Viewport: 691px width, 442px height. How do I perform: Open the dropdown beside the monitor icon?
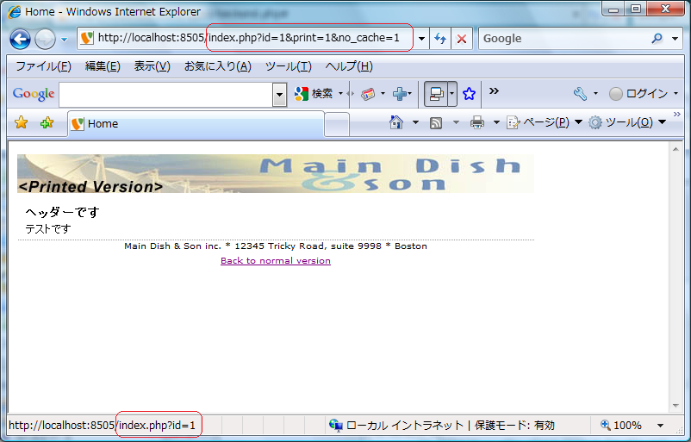452,94
